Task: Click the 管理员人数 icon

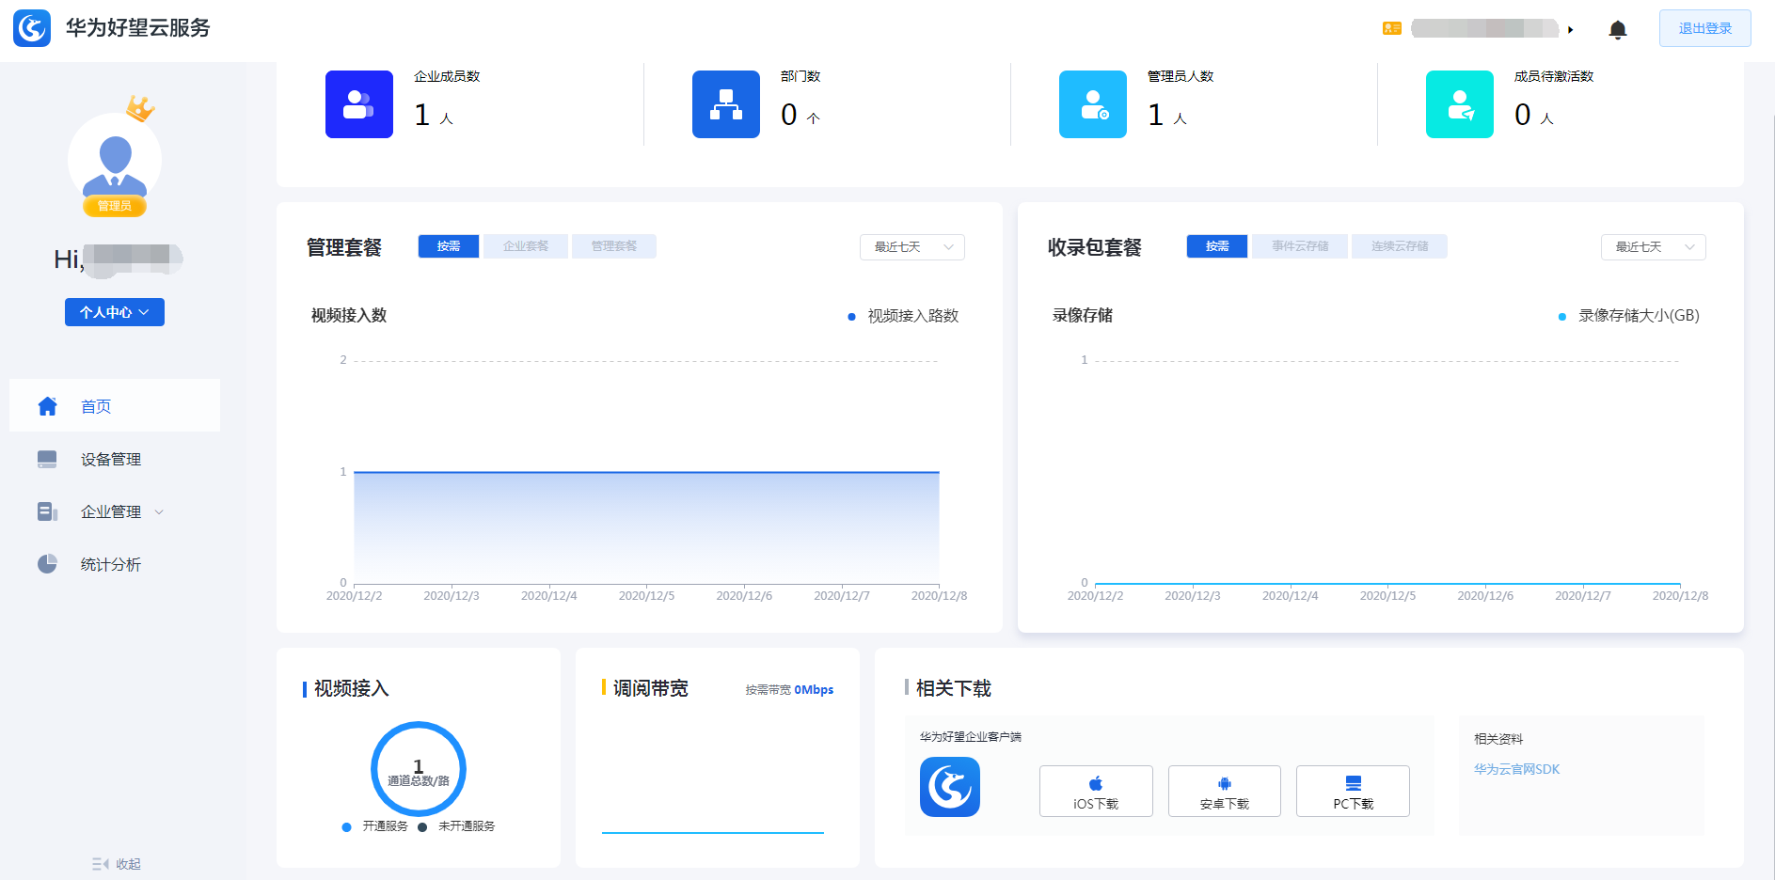Action: click(x=1093, y=104)
